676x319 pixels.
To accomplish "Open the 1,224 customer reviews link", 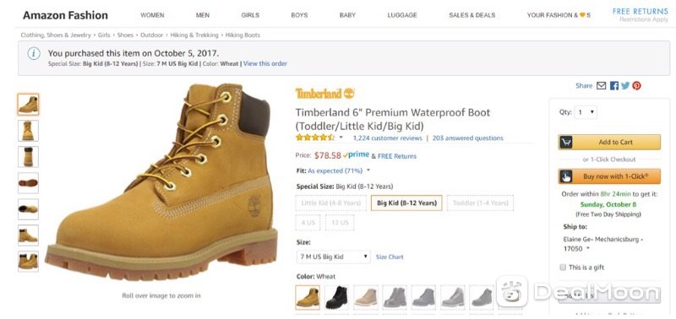I will [387, 138].
